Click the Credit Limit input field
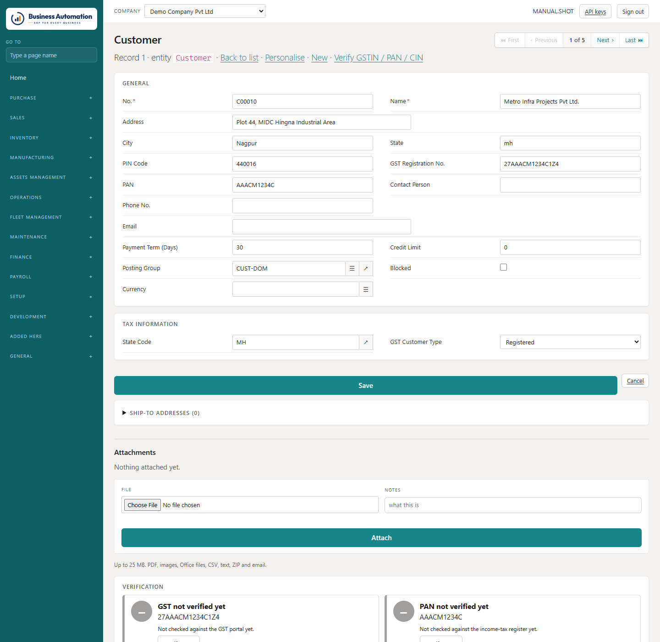Viewport: 660px width, 642px height. (570, 248)
